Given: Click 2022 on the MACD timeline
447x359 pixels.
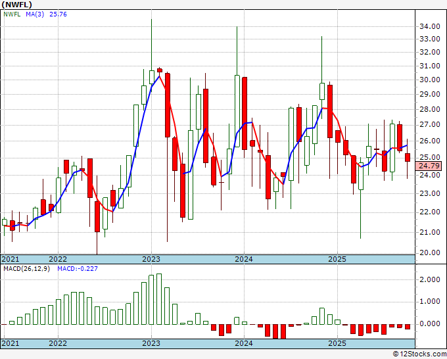Looking at the screenshot, I should (58, 343).
